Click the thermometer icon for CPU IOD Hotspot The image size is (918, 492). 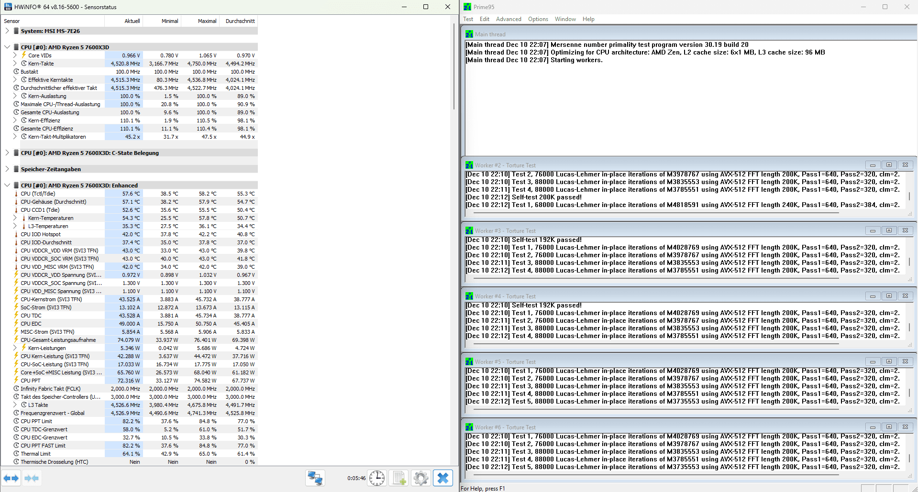16,234
